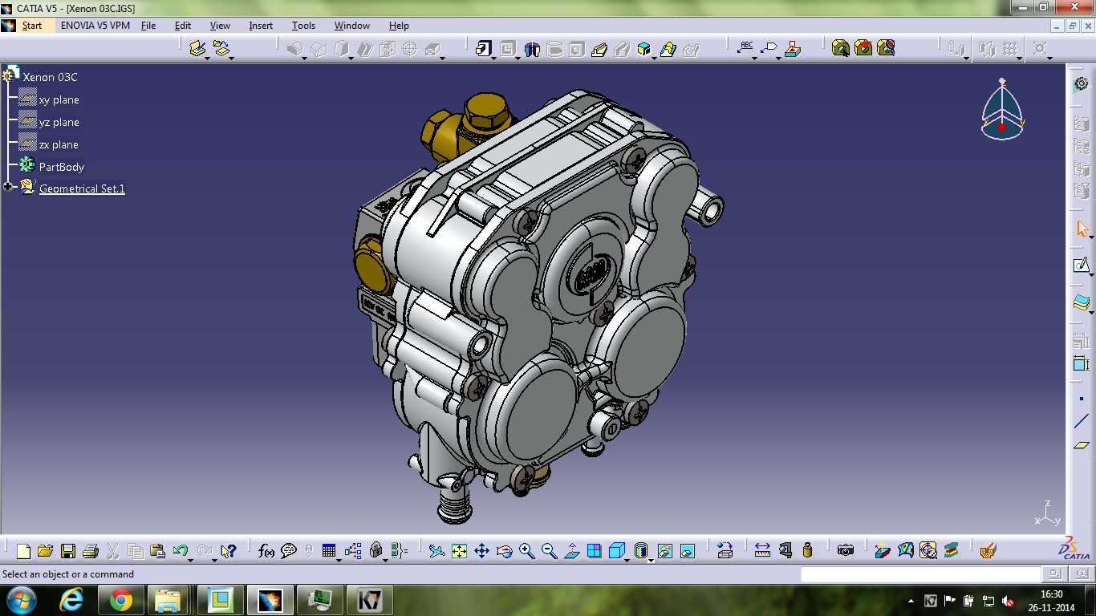Open the new document icon

tap(23, 551)
